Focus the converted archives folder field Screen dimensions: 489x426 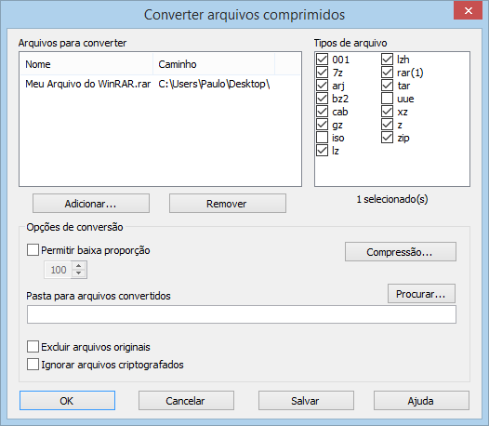point(242,314)
